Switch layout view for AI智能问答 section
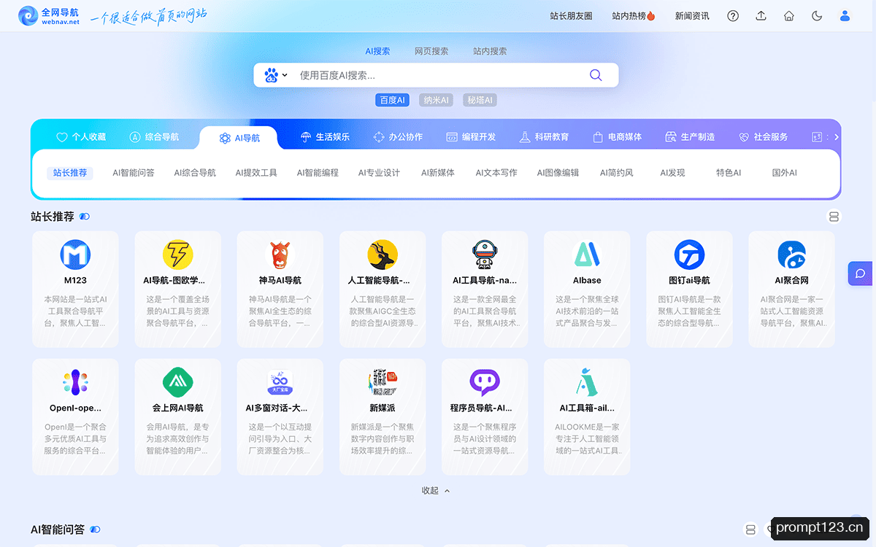 point(750,529)
